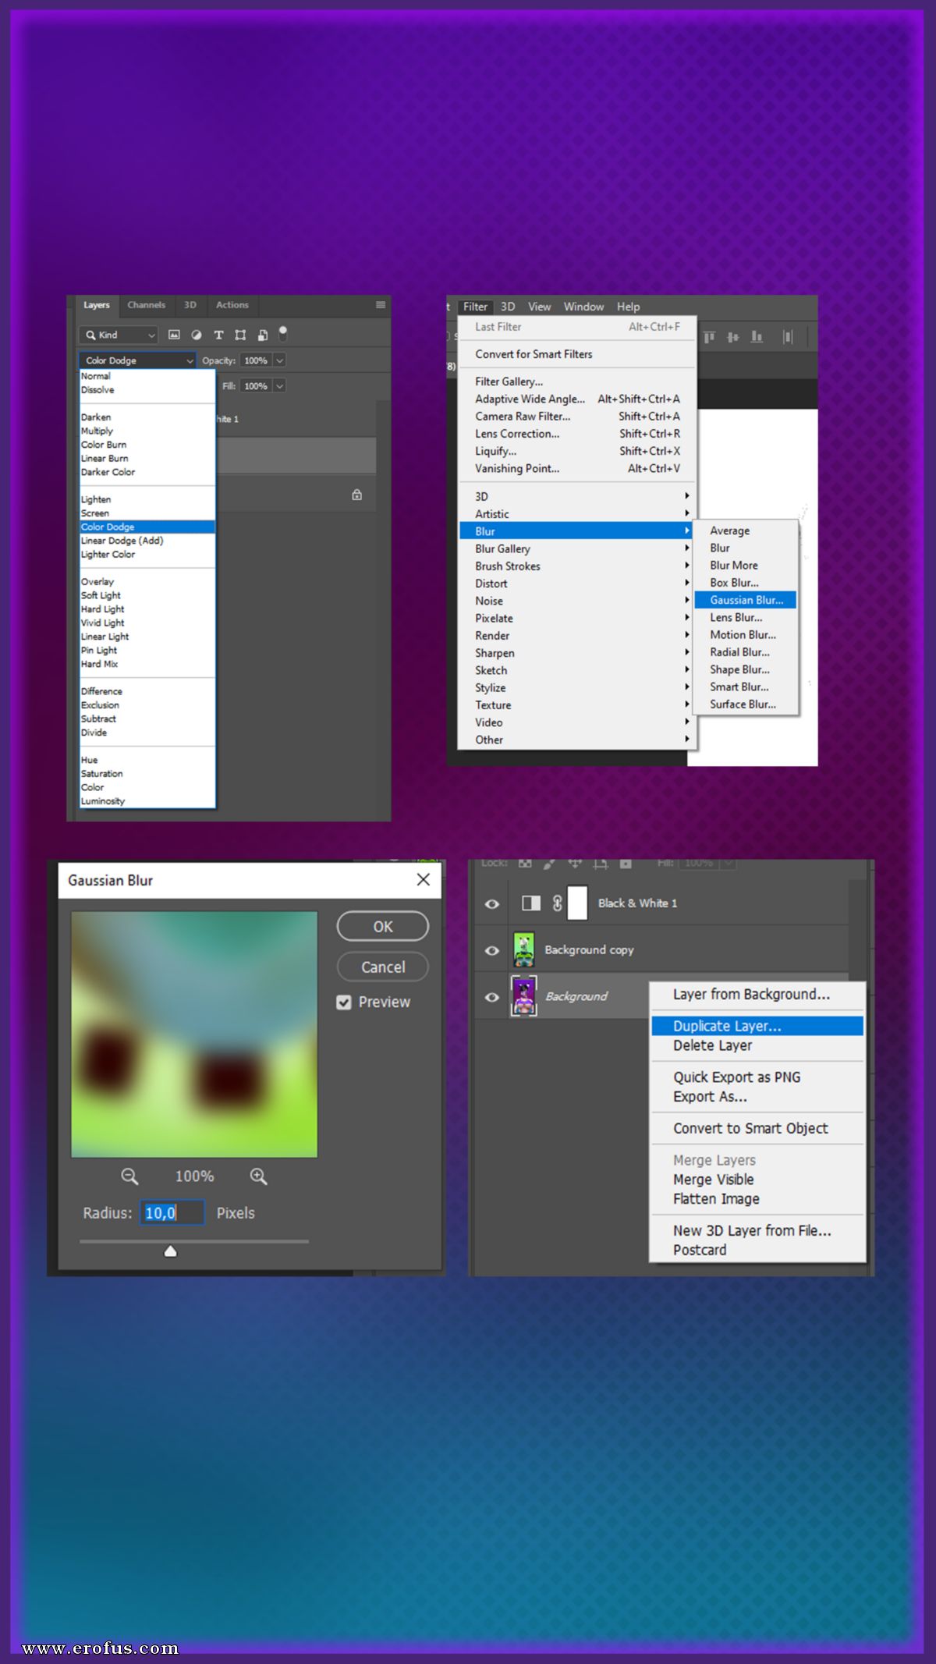Expand the Opacity value dropdown arrow
The height and width of the screenshot is (1664, 936).
coord(280,360)
